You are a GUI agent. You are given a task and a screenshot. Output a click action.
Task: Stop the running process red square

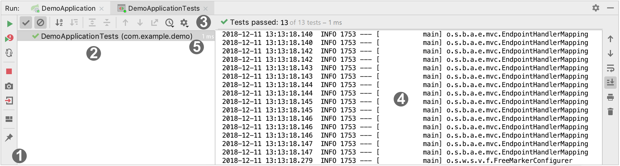(9, 71)
